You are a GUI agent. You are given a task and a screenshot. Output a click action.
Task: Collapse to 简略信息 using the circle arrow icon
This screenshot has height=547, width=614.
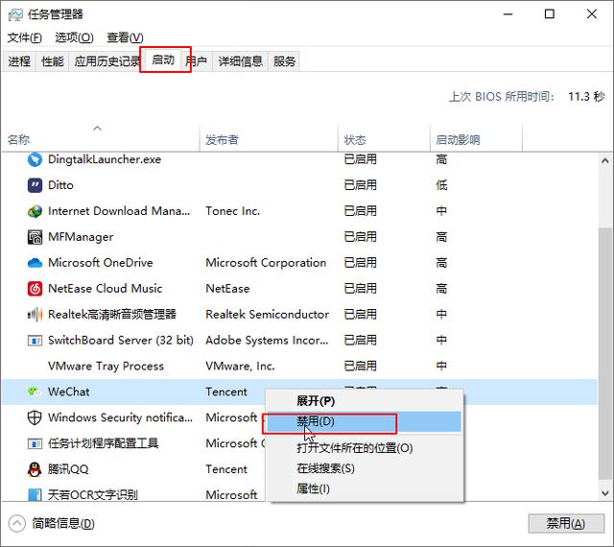point(17,523)
